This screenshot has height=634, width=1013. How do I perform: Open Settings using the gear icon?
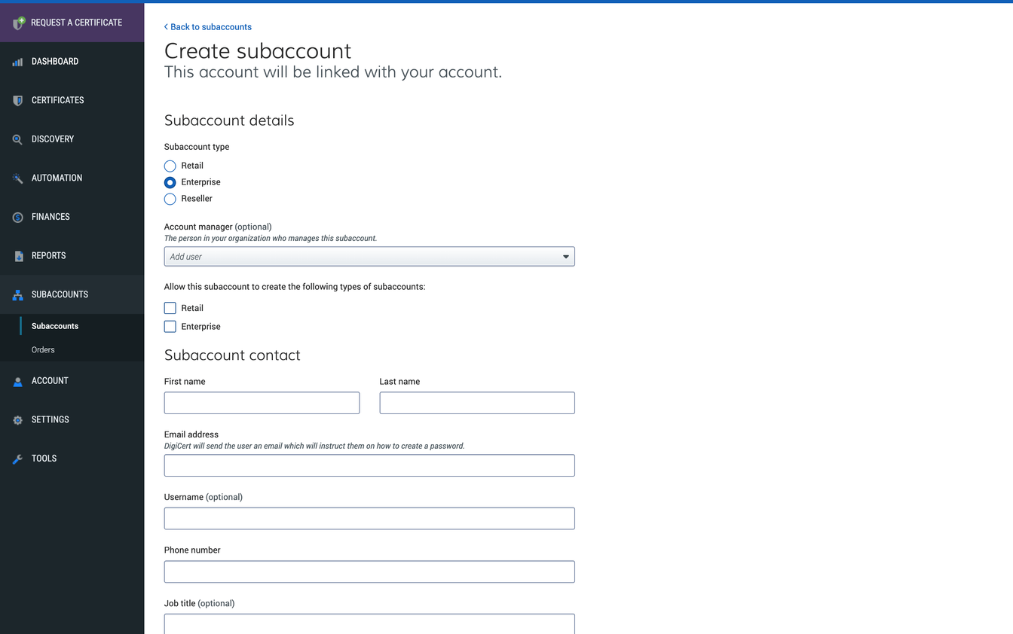tap(17, 419)
